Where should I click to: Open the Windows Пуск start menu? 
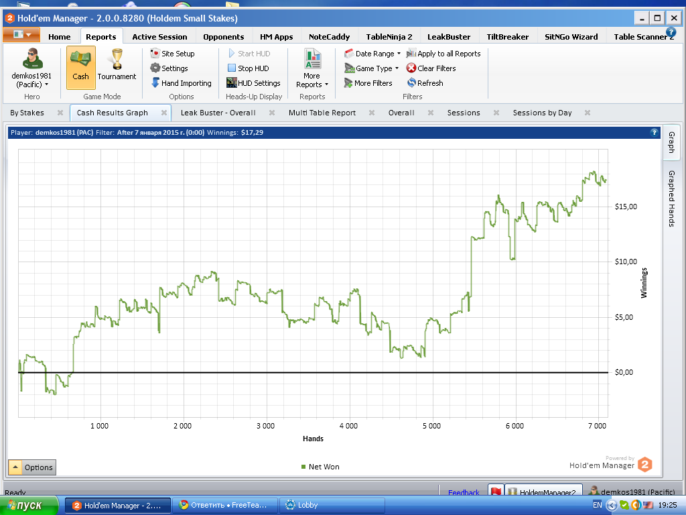click(29, 506)
